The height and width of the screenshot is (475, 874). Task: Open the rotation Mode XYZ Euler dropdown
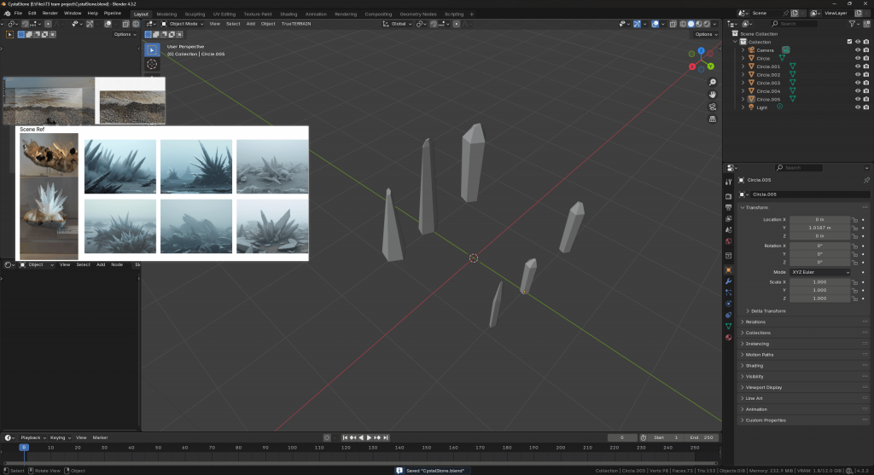[820, 272]
